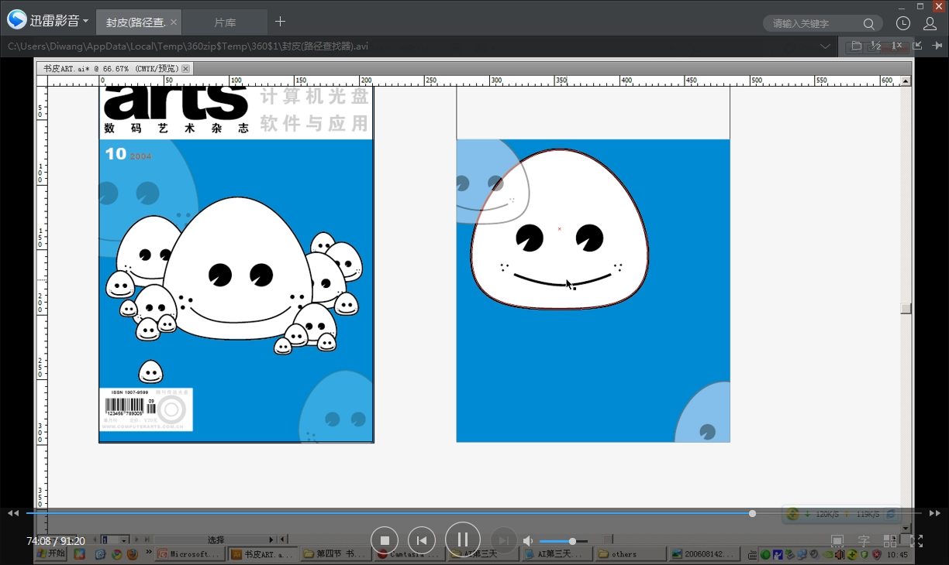Toggle subtitles with the 字 icon
The width and height of the screenshot is (949, 565).
pos(863,541)
